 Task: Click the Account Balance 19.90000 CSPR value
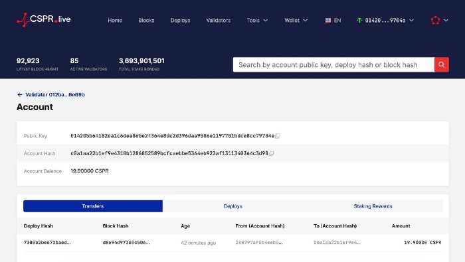pos(90,171)
